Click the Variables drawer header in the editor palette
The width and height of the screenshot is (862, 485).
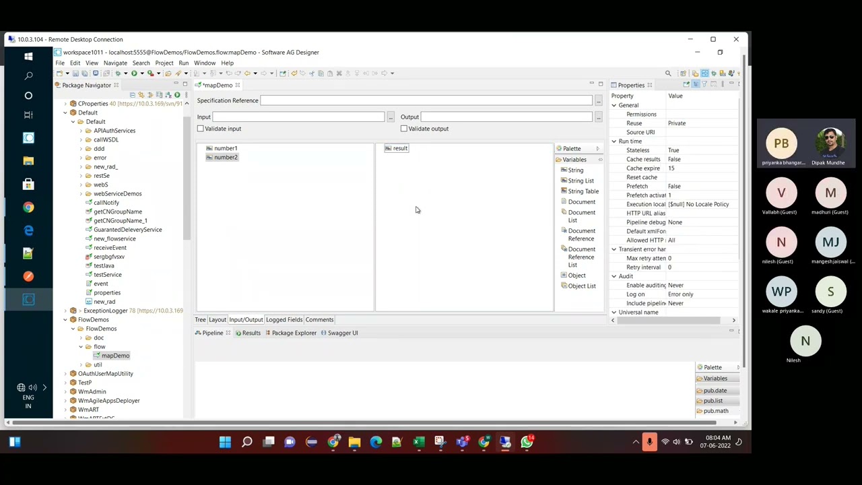point(578,160)
